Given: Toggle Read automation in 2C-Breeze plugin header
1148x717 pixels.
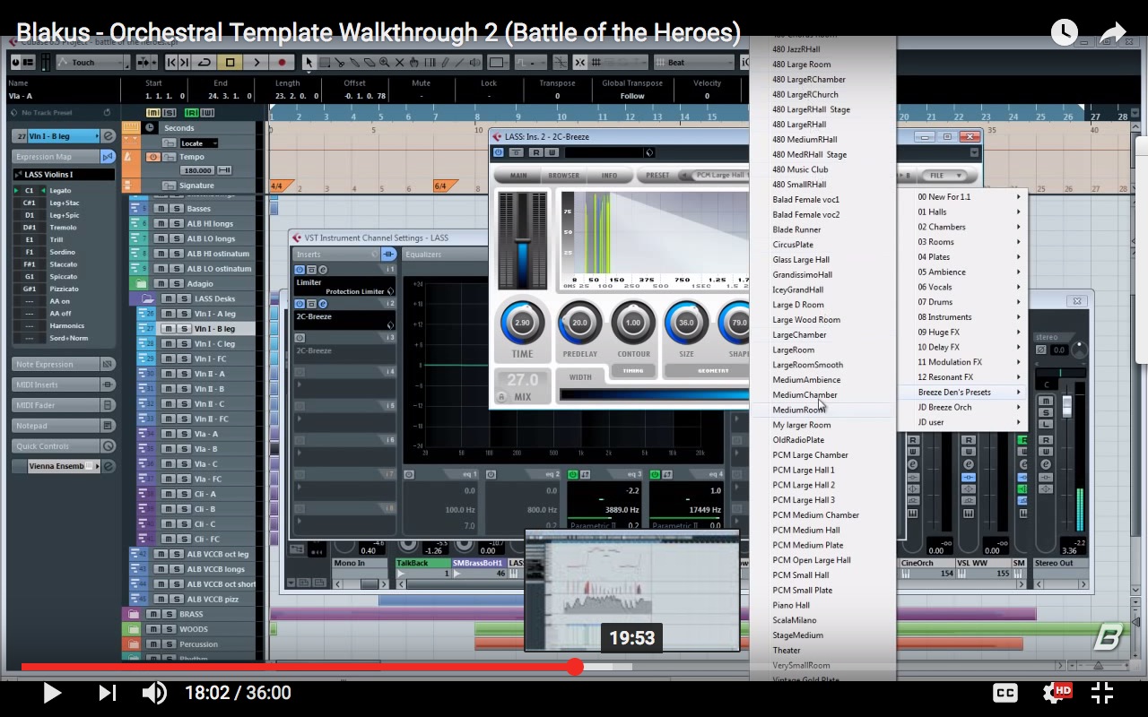Looking at the screenshot, I should pyautogui.click(x=535, y=152).
